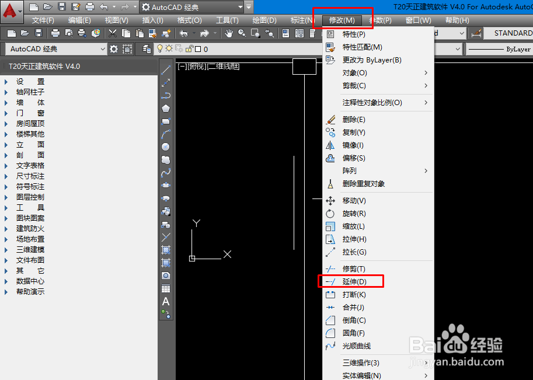Toggle layer lock padlock icon
The width and height of the screenshot is (533, 380).
(x=189, y=49)
